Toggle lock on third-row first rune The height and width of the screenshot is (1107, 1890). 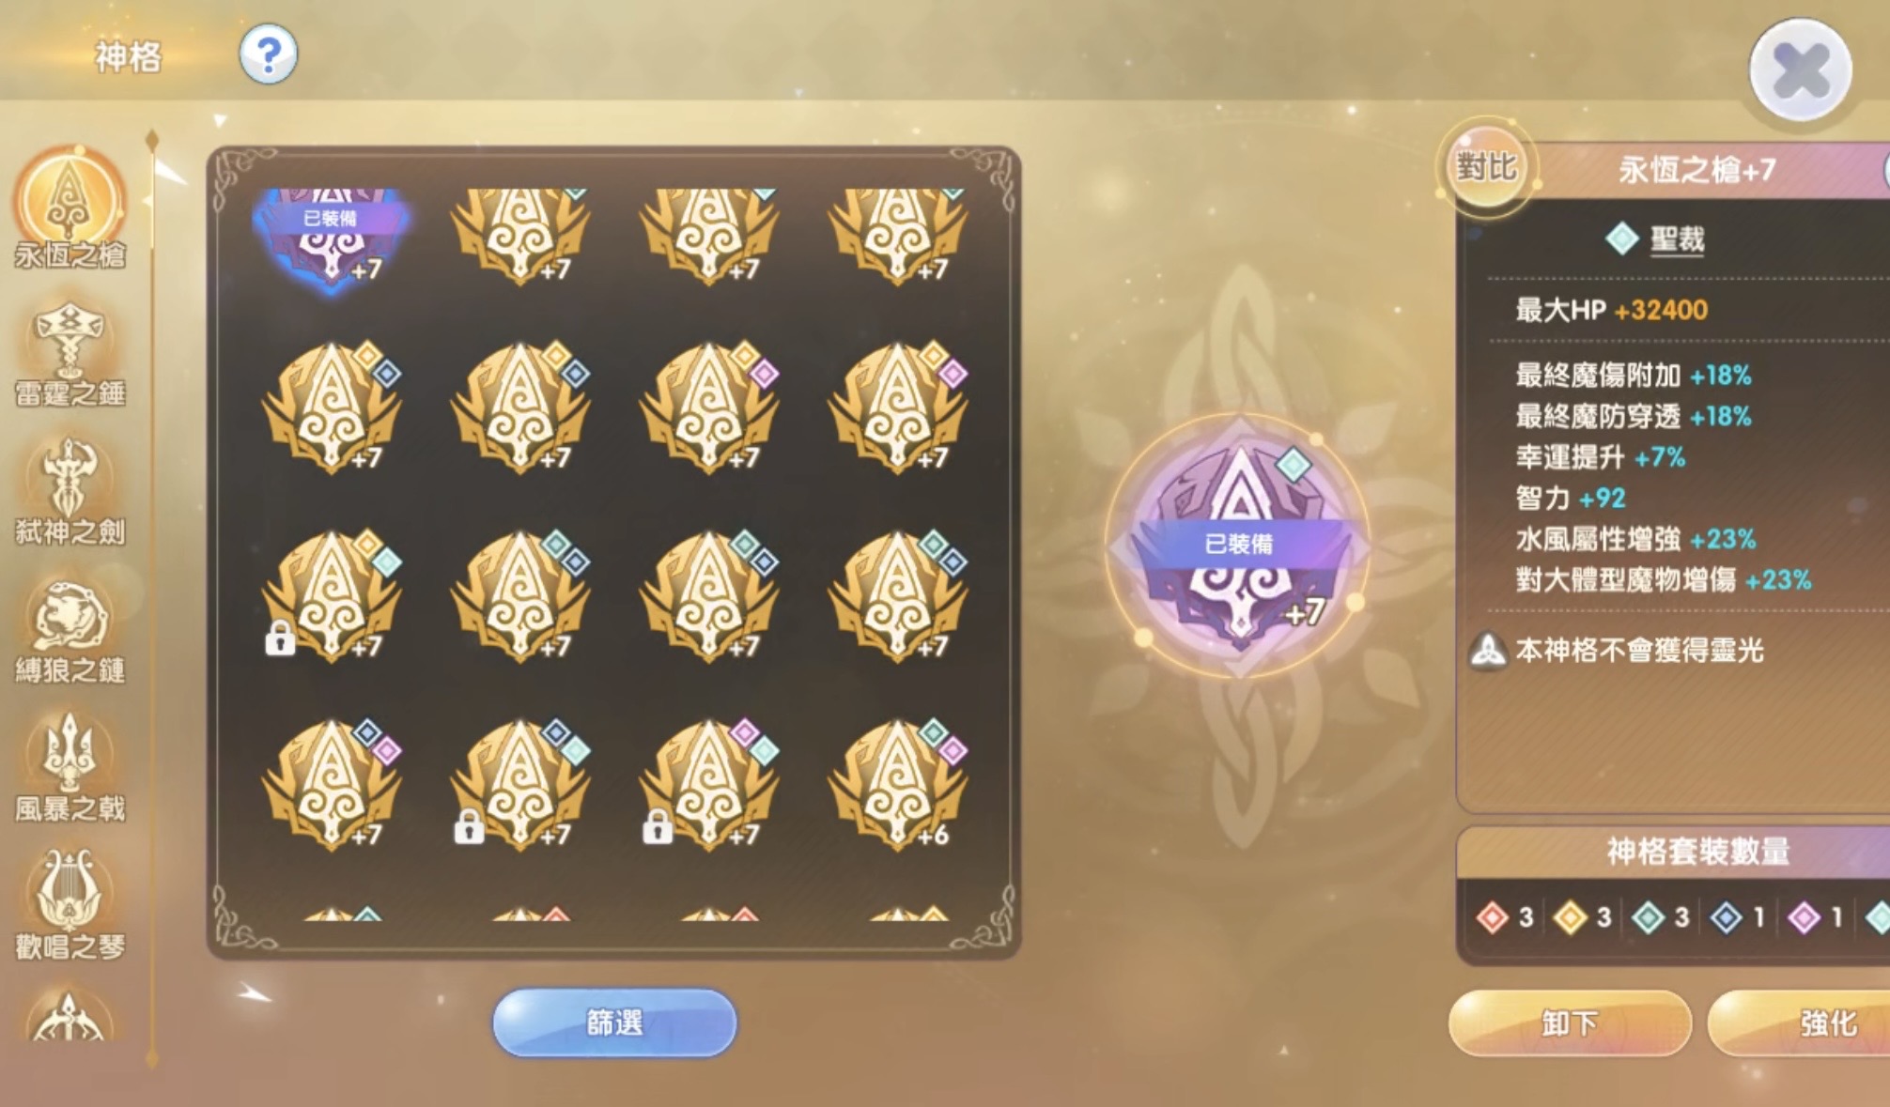tap(280, 638)
